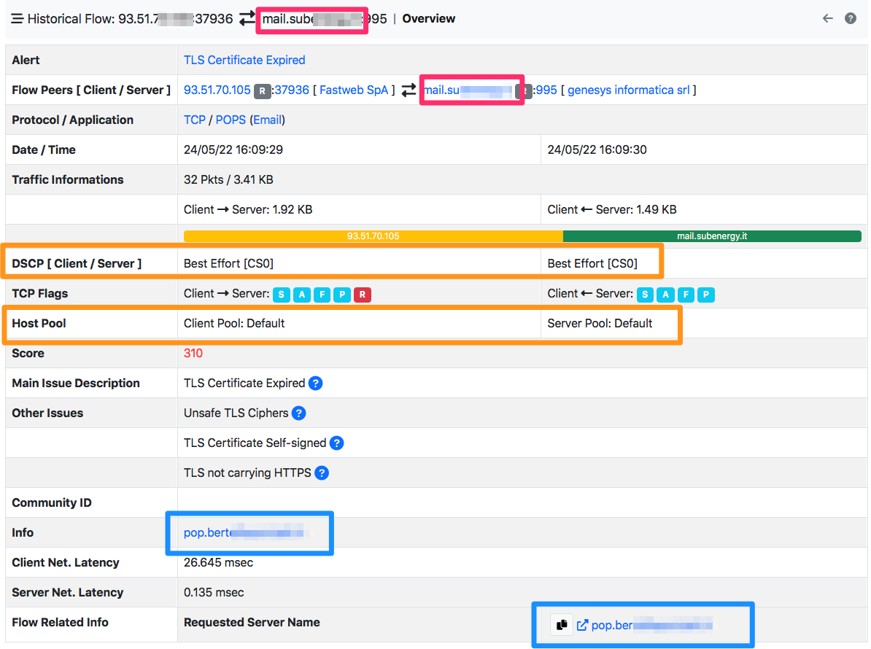Click the help question-mark icon top right
Image resolution: width=871 pixels, height=649 pixels.
point(851,18)
